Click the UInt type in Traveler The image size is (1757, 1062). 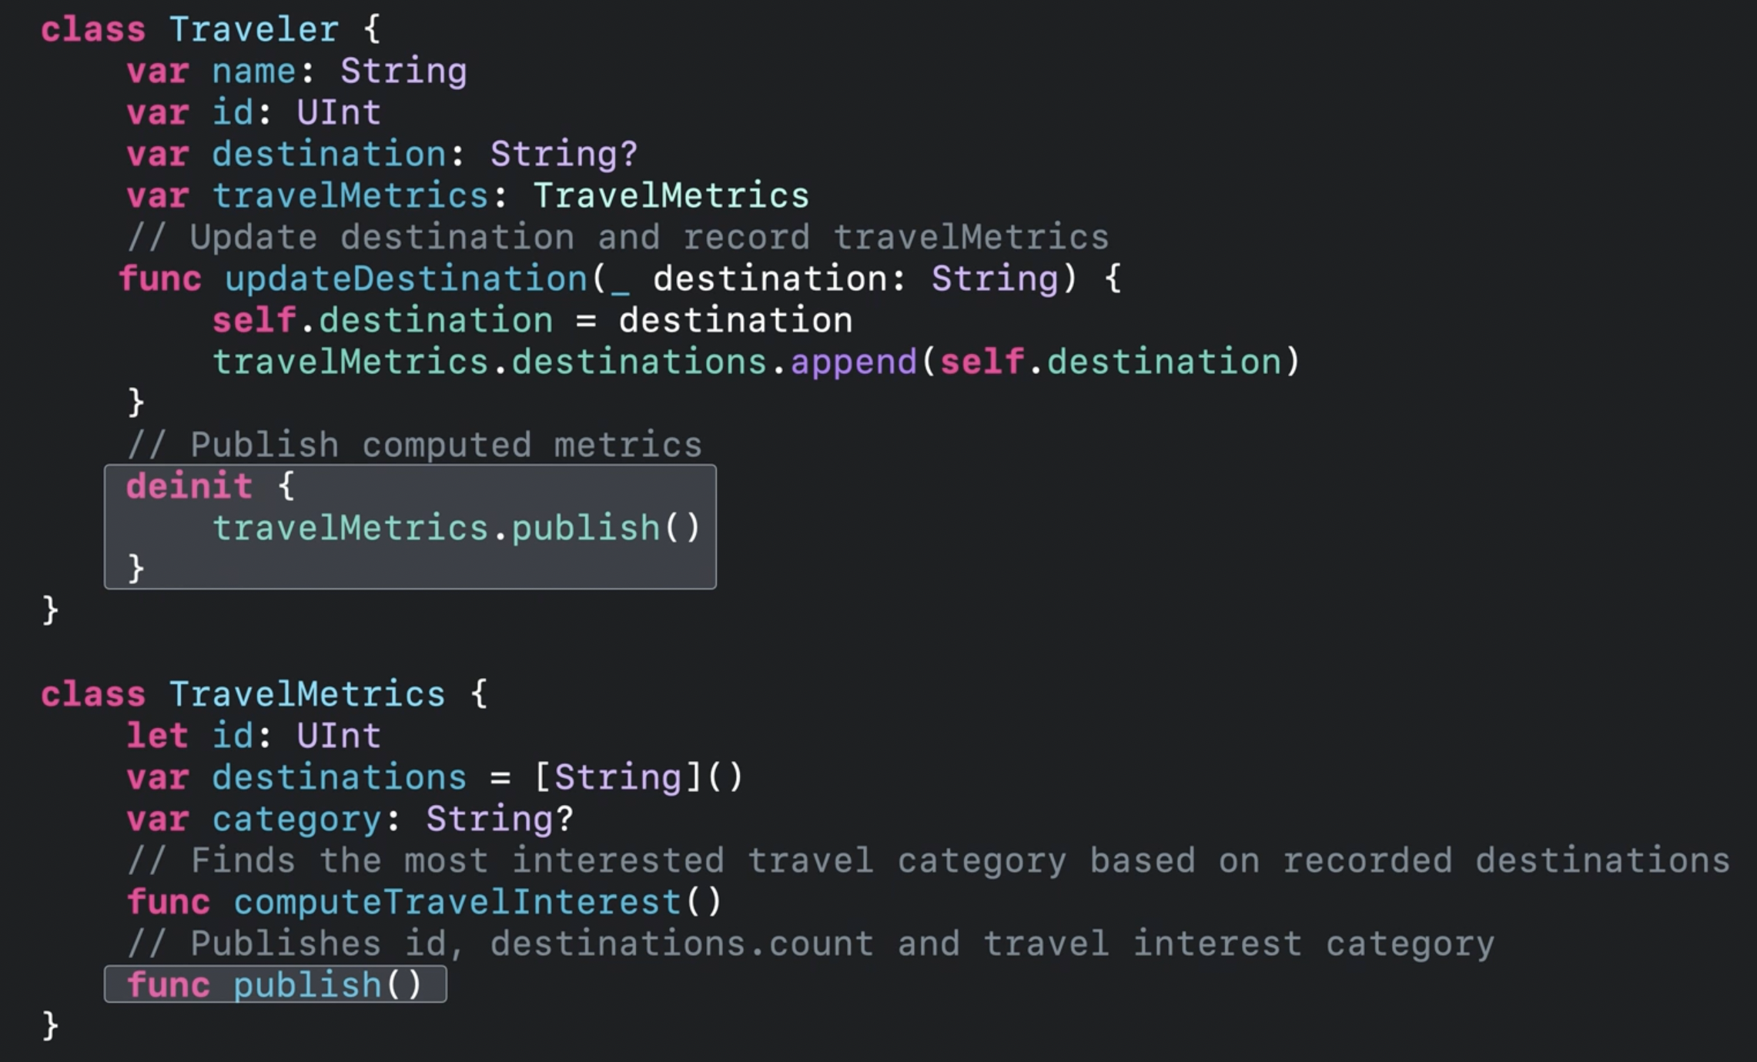click(x=339, y=113)
